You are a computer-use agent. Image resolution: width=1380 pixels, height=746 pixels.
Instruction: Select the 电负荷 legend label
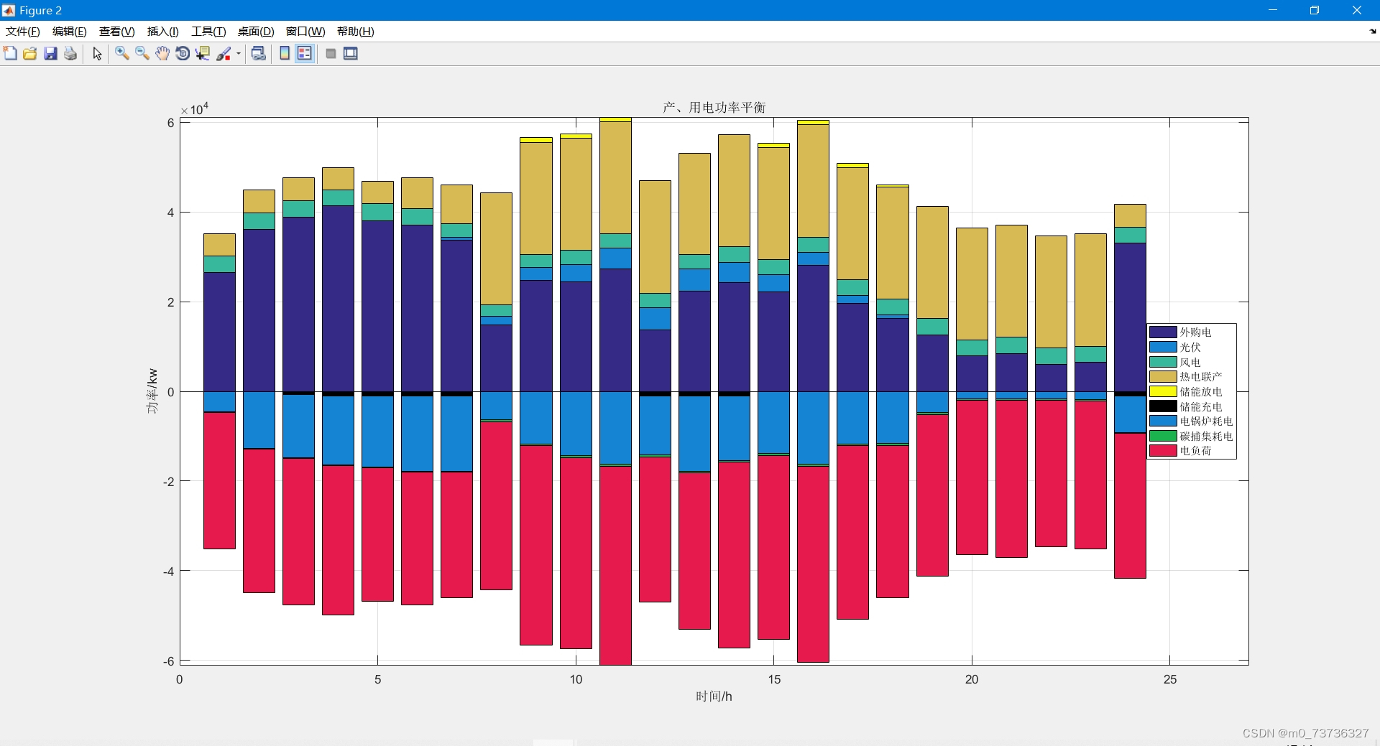click(1195, 451)
